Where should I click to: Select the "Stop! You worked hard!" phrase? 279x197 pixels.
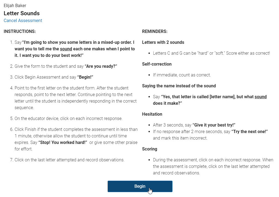[x=63, y=143]
